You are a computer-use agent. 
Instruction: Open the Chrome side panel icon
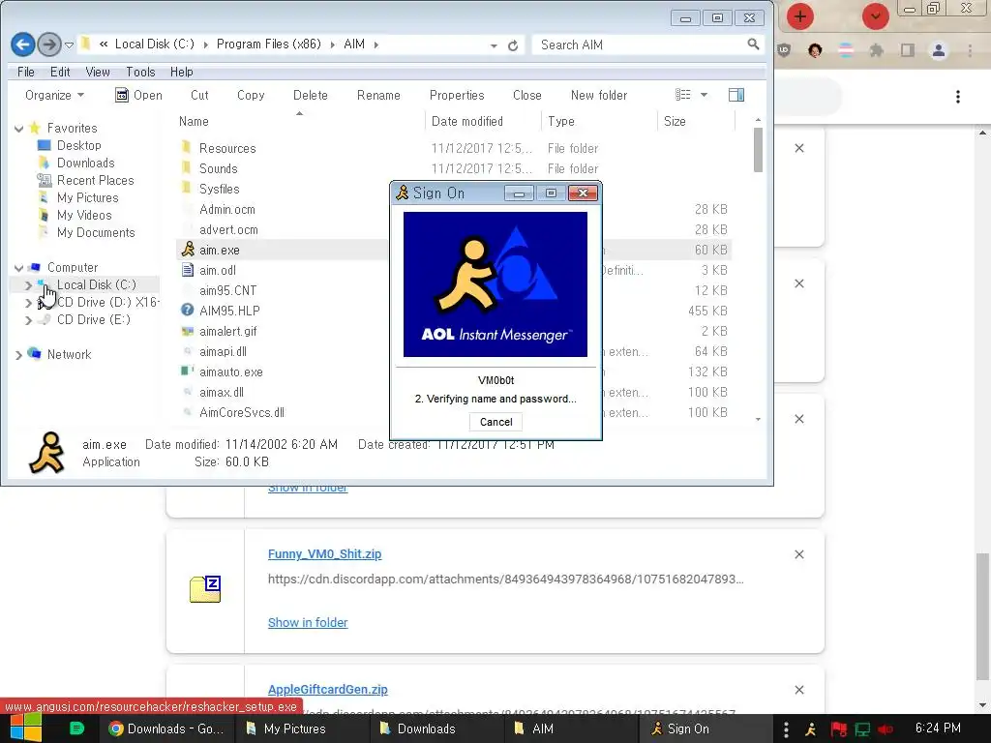908,50
